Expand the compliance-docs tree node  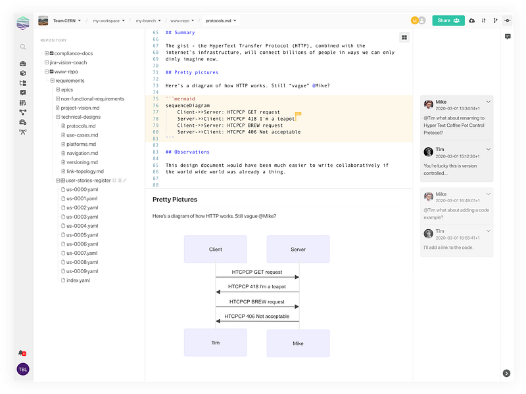pos(47,53)
